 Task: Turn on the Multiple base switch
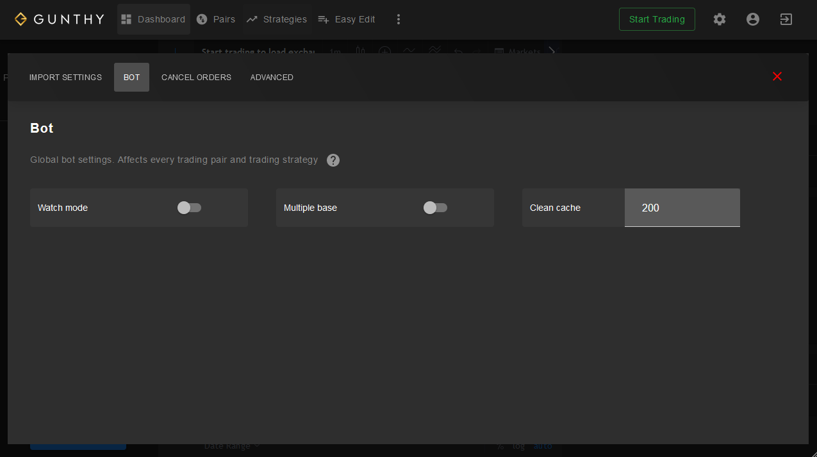click(x=435, y=208)
